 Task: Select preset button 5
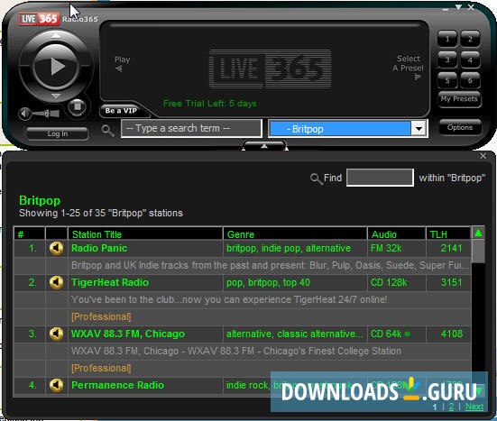click(447, 80)
